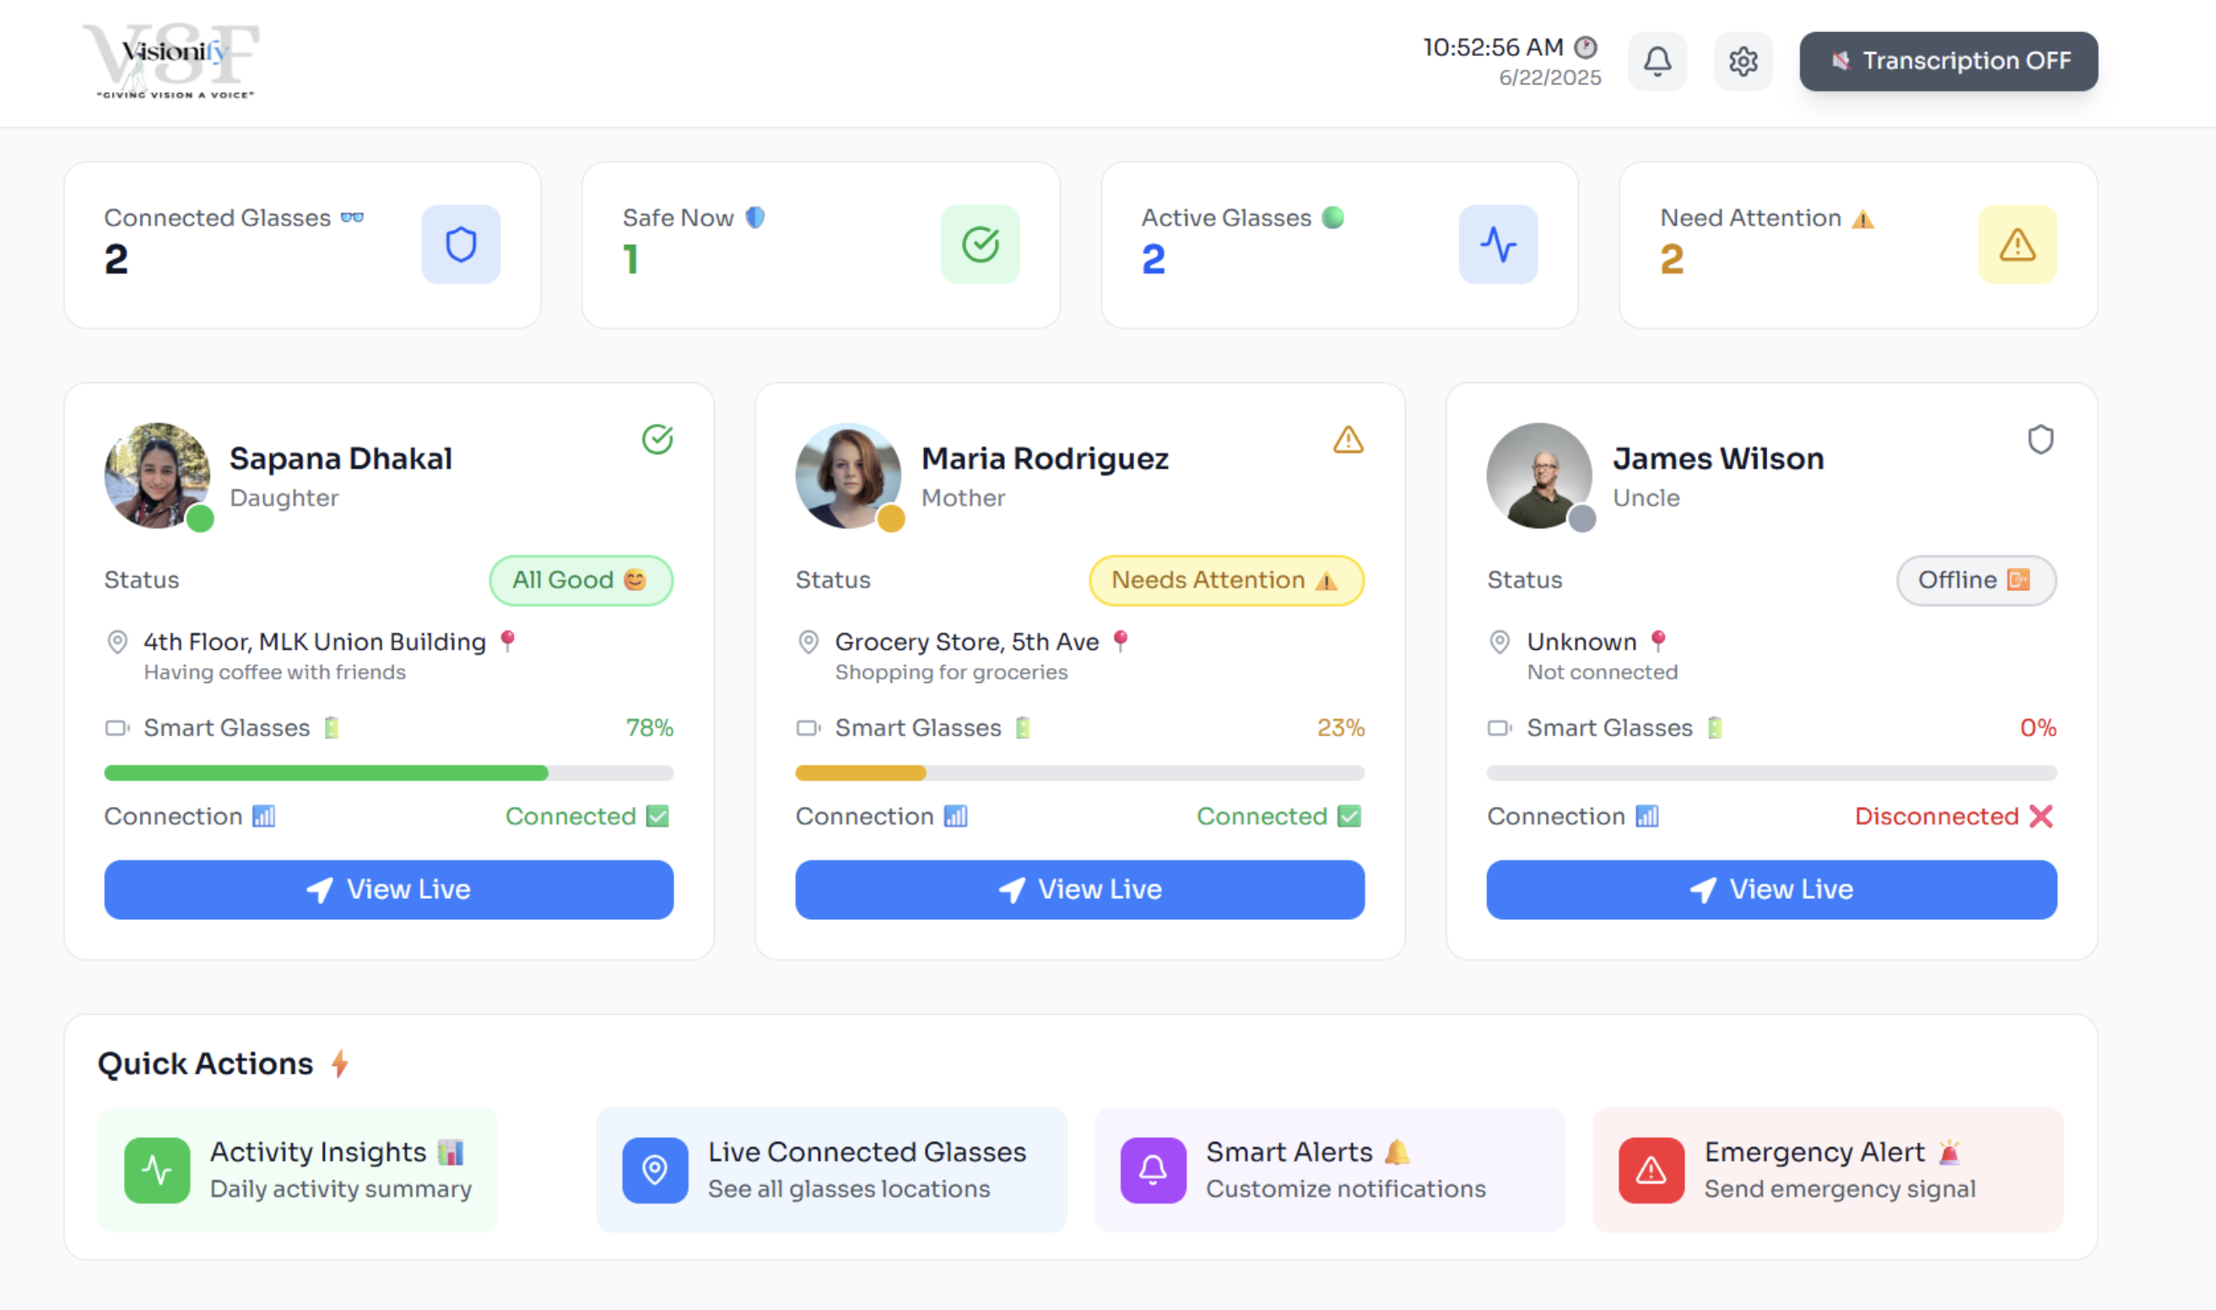The height and width of the screenshot is (1310, 2216).
Task: Open settings gear icon in header
Action: click(1743, 61)
